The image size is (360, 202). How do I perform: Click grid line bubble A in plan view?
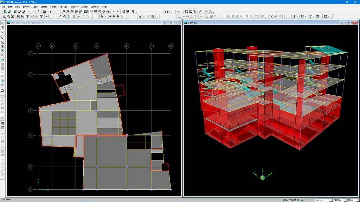point(38,46)
